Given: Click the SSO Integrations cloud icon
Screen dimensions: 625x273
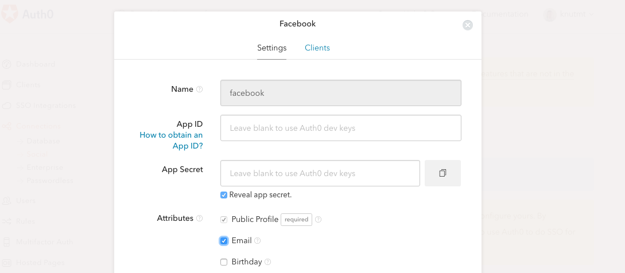Looking at the screenshot, I should point(6,106).
